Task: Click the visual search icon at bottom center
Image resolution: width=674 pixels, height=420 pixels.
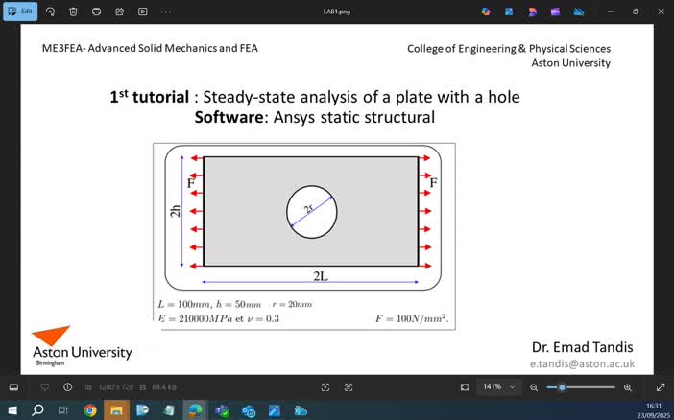Action: (325, 387)
